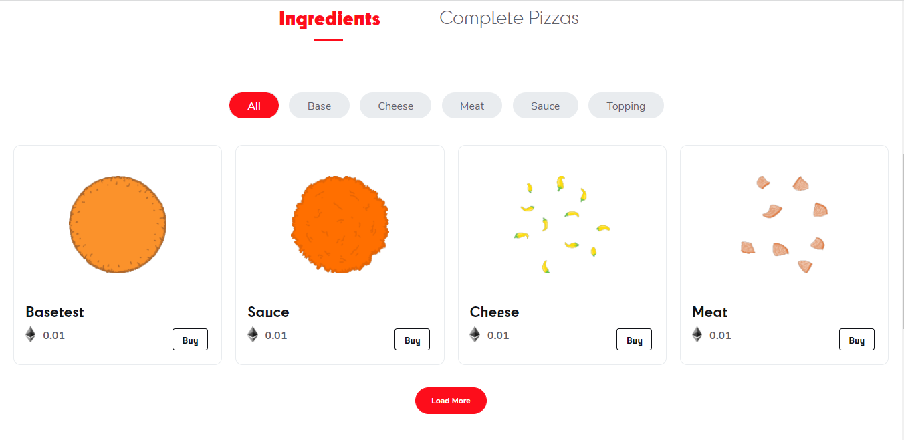Buy the Basetest ingredient
The image size is (904, 440).
click(190, 340)
